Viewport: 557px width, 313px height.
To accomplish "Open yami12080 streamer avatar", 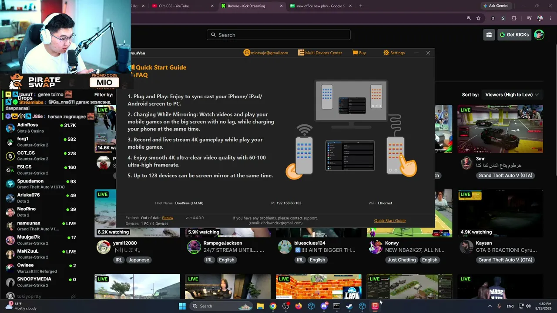I will pos(103,247).
